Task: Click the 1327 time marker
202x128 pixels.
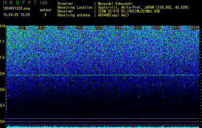Action: (138, 28)
